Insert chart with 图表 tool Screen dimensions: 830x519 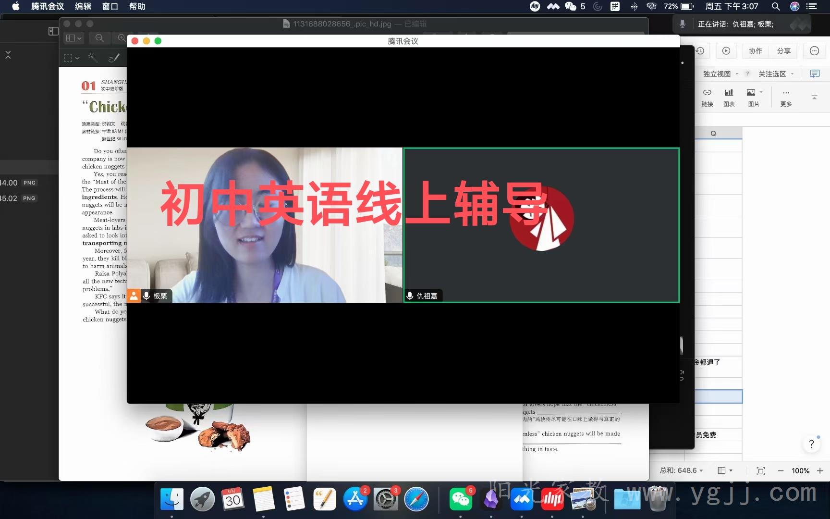coord(729,98)
